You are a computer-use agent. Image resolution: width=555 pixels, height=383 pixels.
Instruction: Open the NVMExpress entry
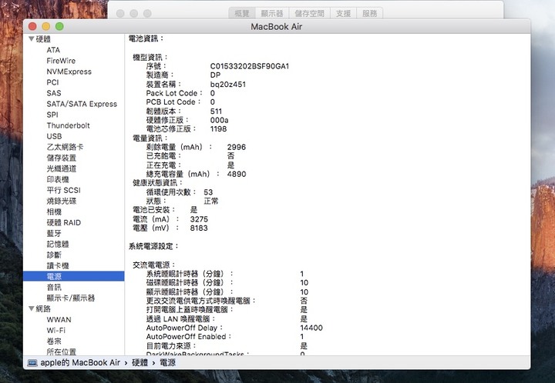(x=69, y=72)
